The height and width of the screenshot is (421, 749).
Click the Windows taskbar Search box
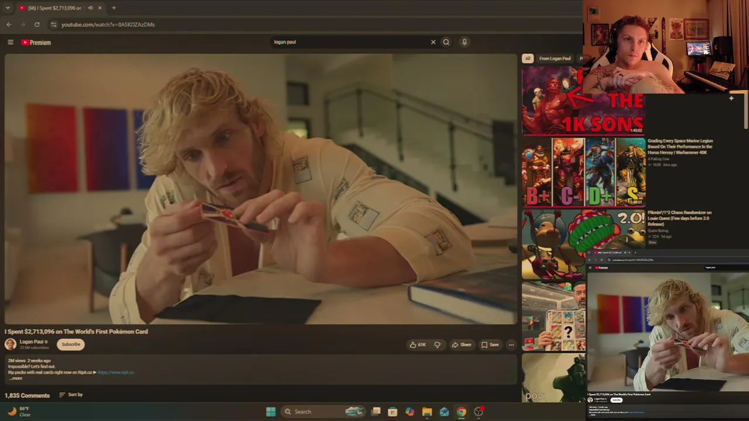pos(323,412)
